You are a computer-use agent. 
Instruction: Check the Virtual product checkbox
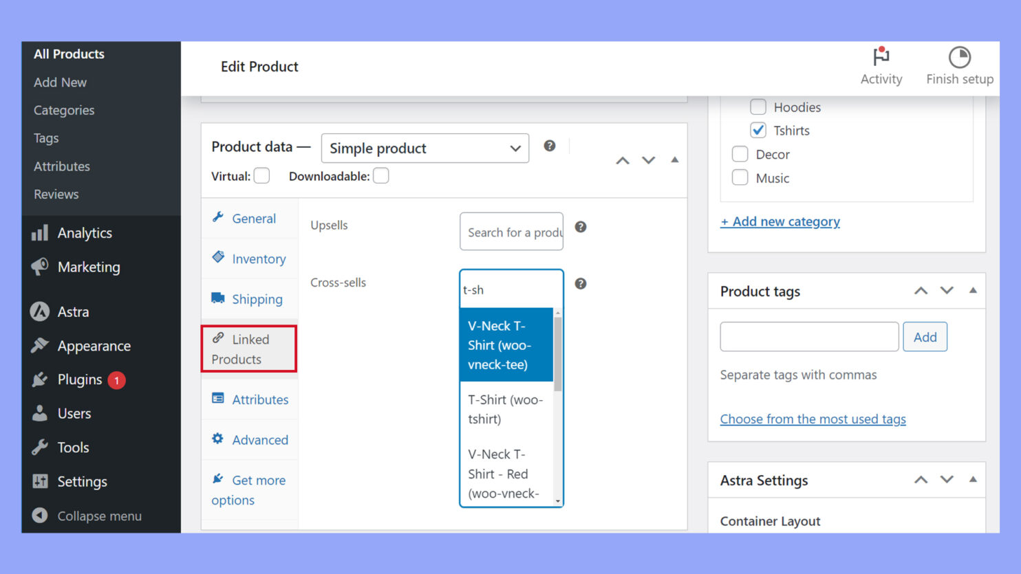261,176
